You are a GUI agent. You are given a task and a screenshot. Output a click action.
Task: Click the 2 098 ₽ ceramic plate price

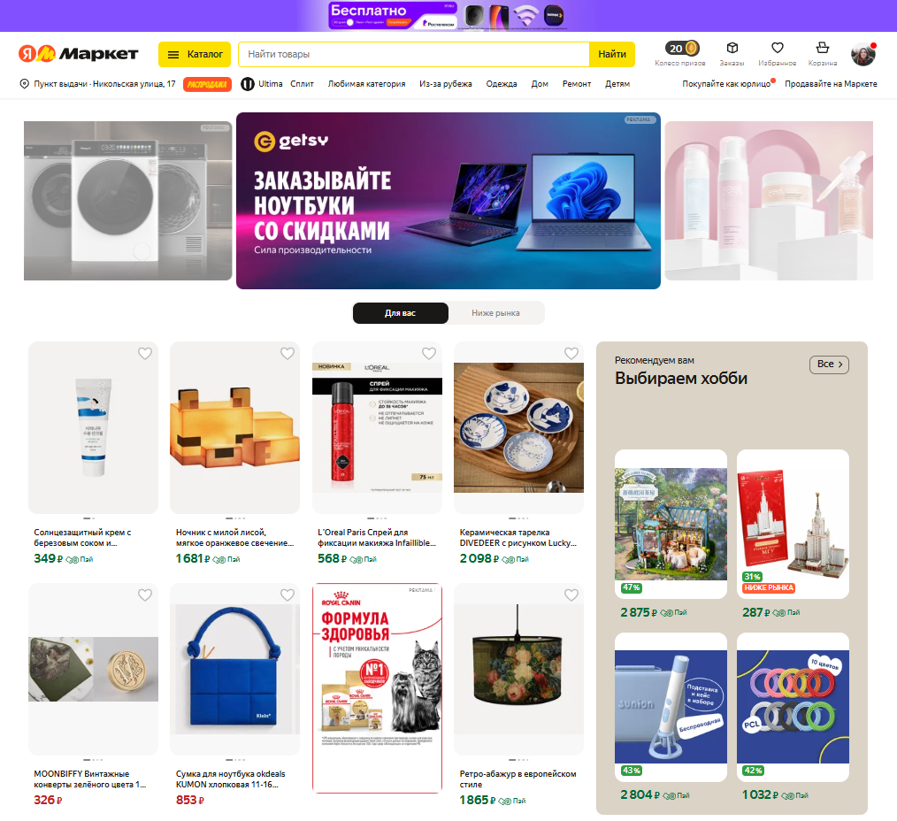(479, 558)
